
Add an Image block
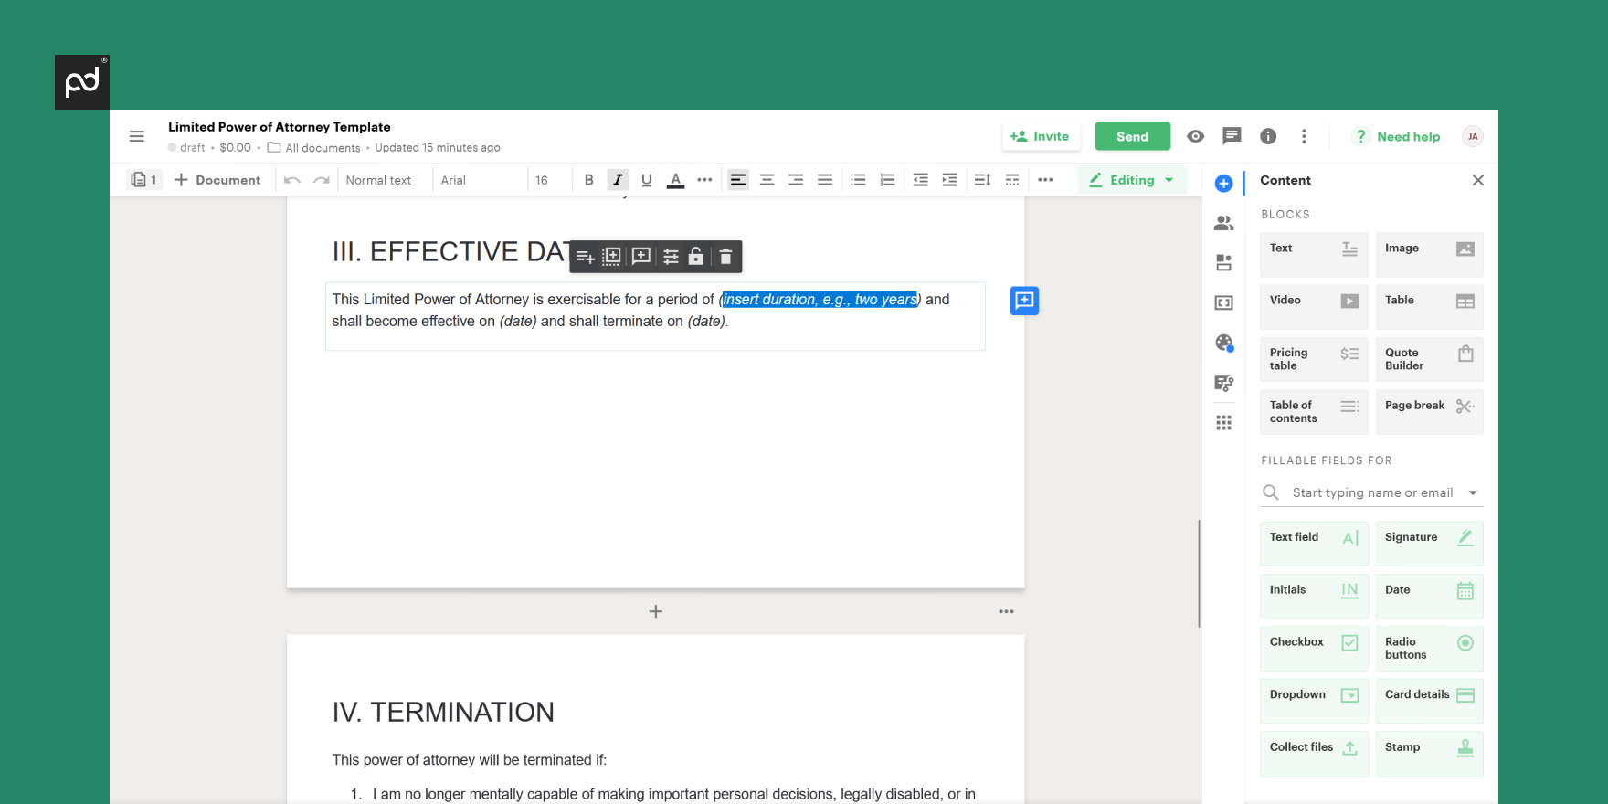click(x=1429, y=254)
